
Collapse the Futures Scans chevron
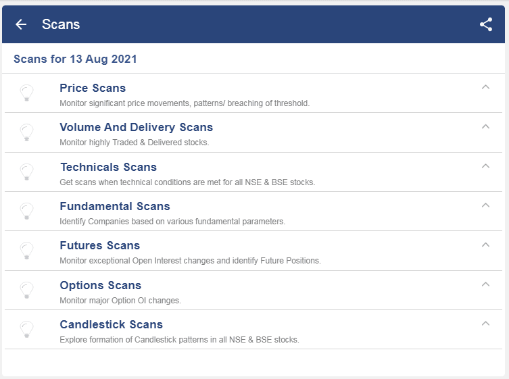(x=485, y=245)
